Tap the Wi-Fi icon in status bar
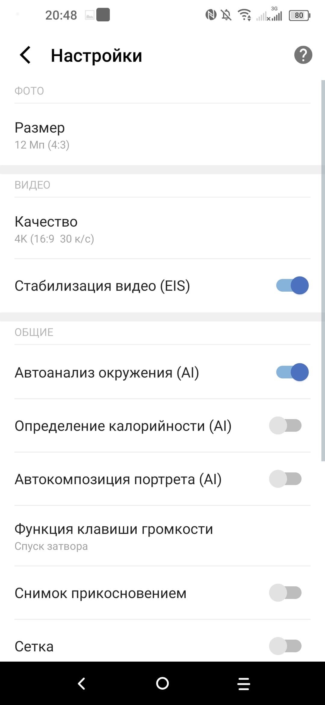 click(244, 15)
